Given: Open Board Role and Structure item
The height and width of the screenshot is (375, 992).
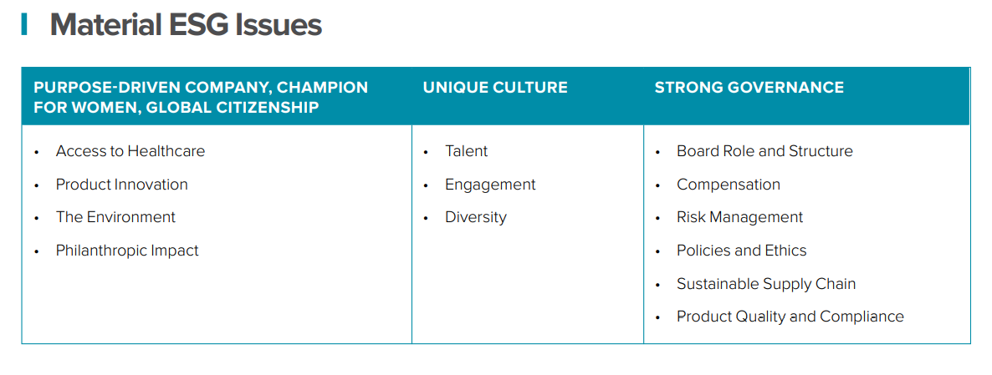Looking at the screenshot, I should pos(764,151).
